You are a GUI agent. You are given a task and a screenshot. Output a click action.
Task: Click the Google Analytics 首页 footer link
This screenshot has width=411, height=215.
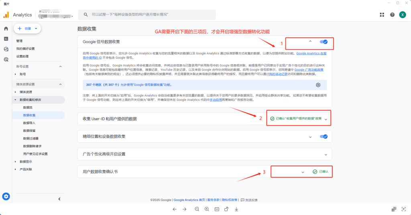(189, 200)
